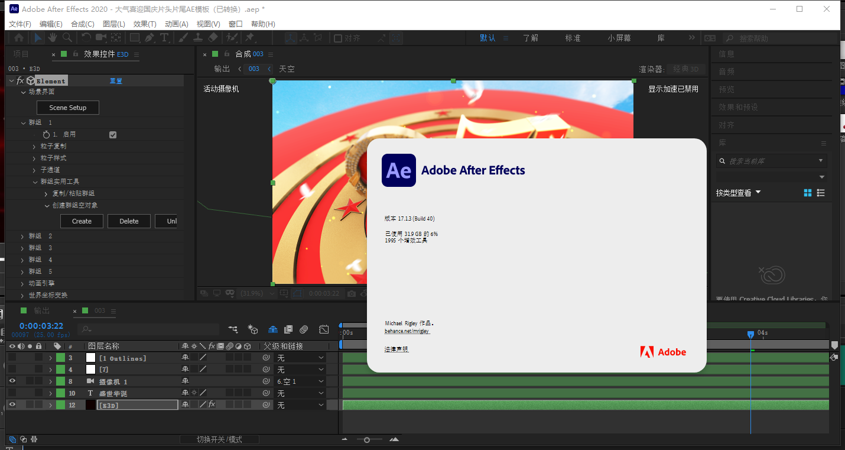The height and width of the screenshot is (450, 845).
Task: Open the 文件(F) menu
Action: click(x=20, y=24)
